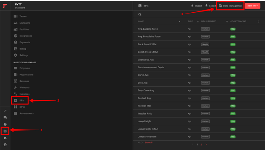The height and width of the screenshot is (150, 265).
Task: Expand the NEW KPI dropdown button
Action: (x=253, y=6)
